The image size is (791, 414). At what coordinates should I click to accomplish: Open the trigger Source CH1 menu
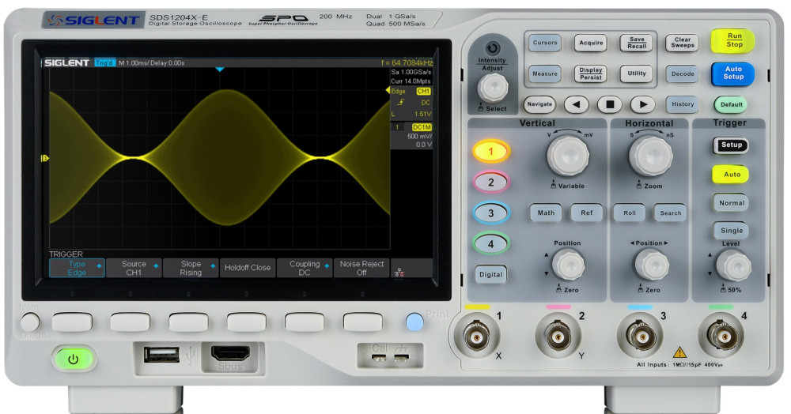[134, 268]
